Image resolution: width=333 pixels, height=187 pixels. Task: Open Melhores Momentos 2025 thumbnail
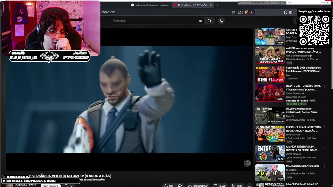[x=270, y=173]
